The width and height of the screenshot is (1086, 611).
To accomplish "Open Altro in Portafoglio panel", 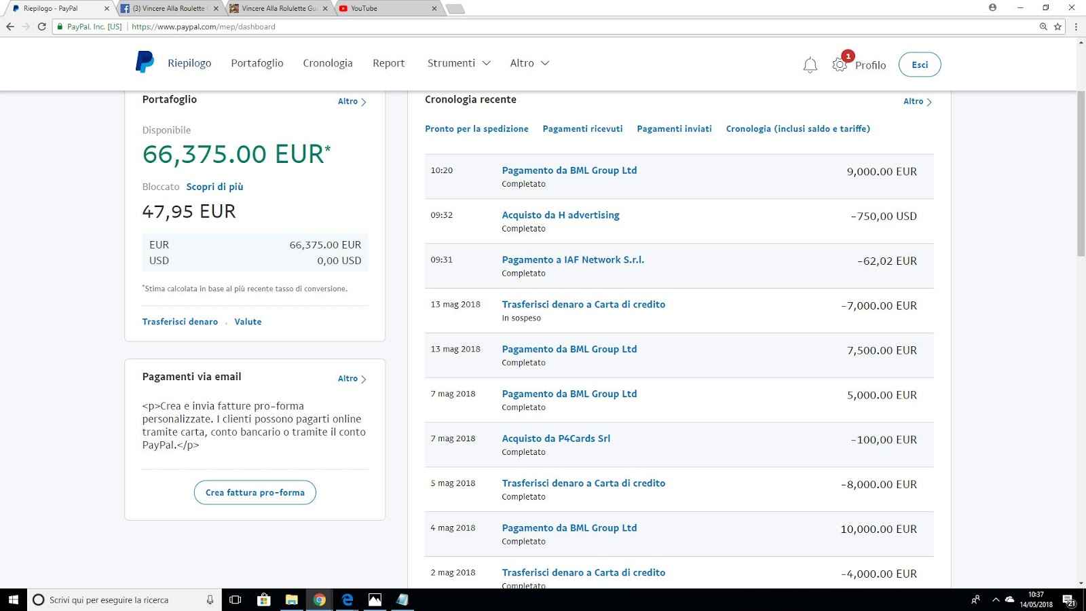I will [x=352, y=101].
